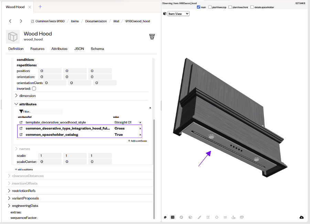Go forward with the right arrow

point(21,21)
